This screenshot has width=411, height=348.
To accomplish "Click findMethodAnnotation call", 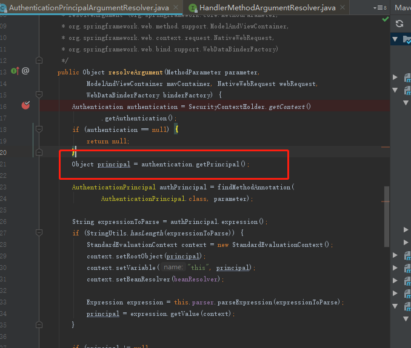I will click(254, 188).
